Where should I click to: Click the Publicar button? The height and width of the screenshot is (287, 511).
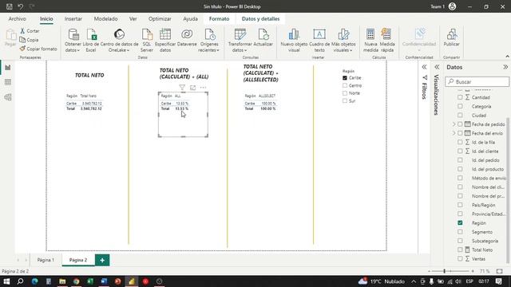[451, 37]
